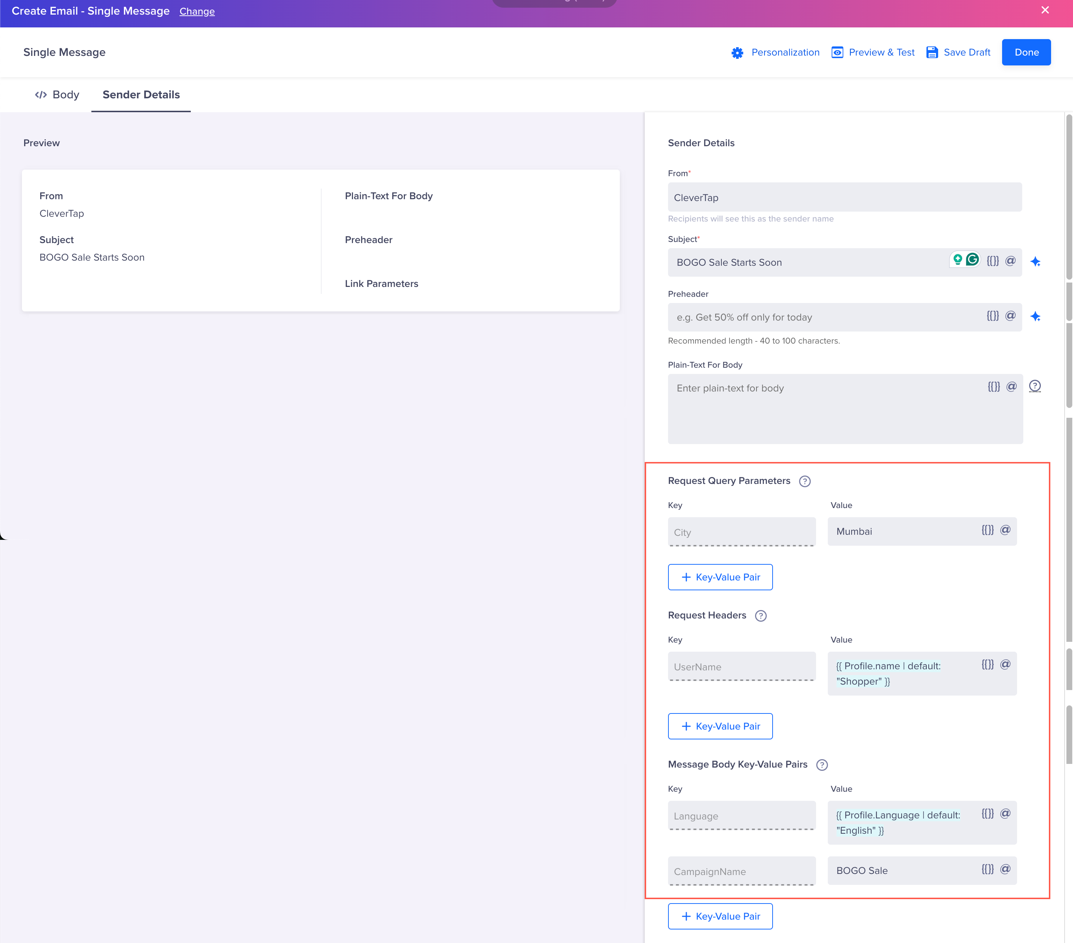Image resolution: width=1073 pixels, height=943 pixels.
Task: Insert liquid tag braces in Plain-Text body field
Action: tap(994, 386)
